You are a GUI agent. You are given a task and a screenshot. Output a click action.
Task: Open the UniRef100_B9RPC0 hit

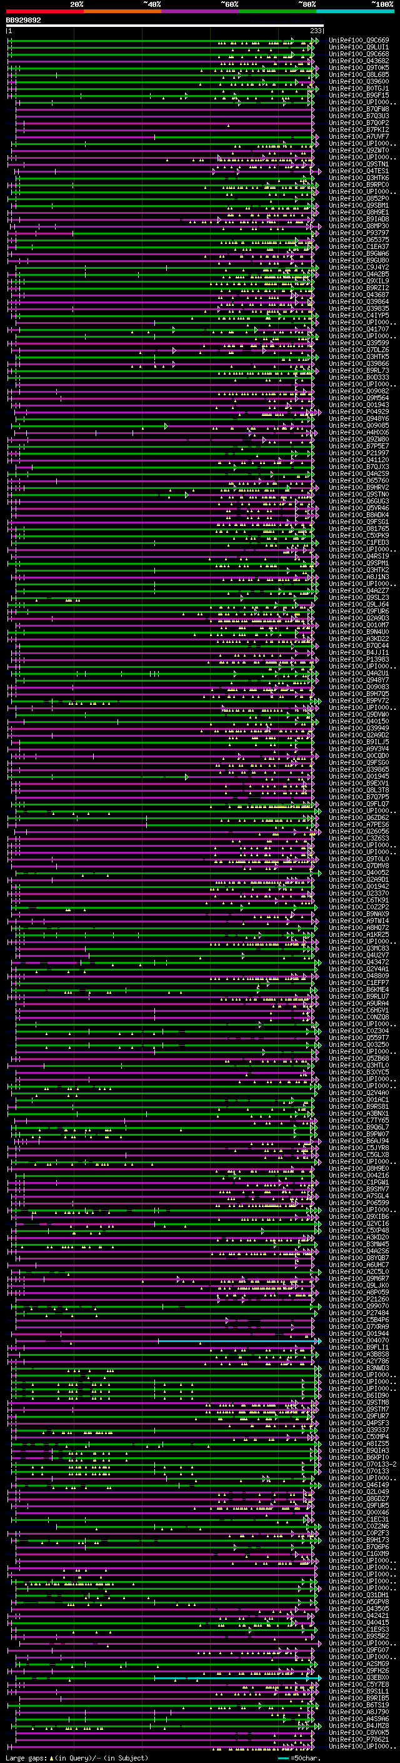358,184
